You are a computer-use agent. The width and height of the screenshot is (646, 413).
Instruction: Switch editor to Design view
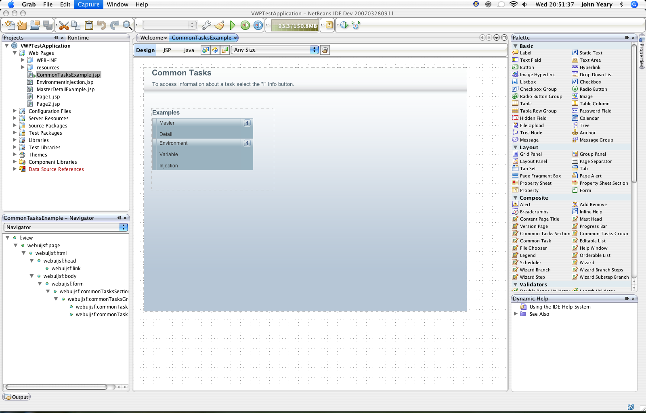pos(145,50)
